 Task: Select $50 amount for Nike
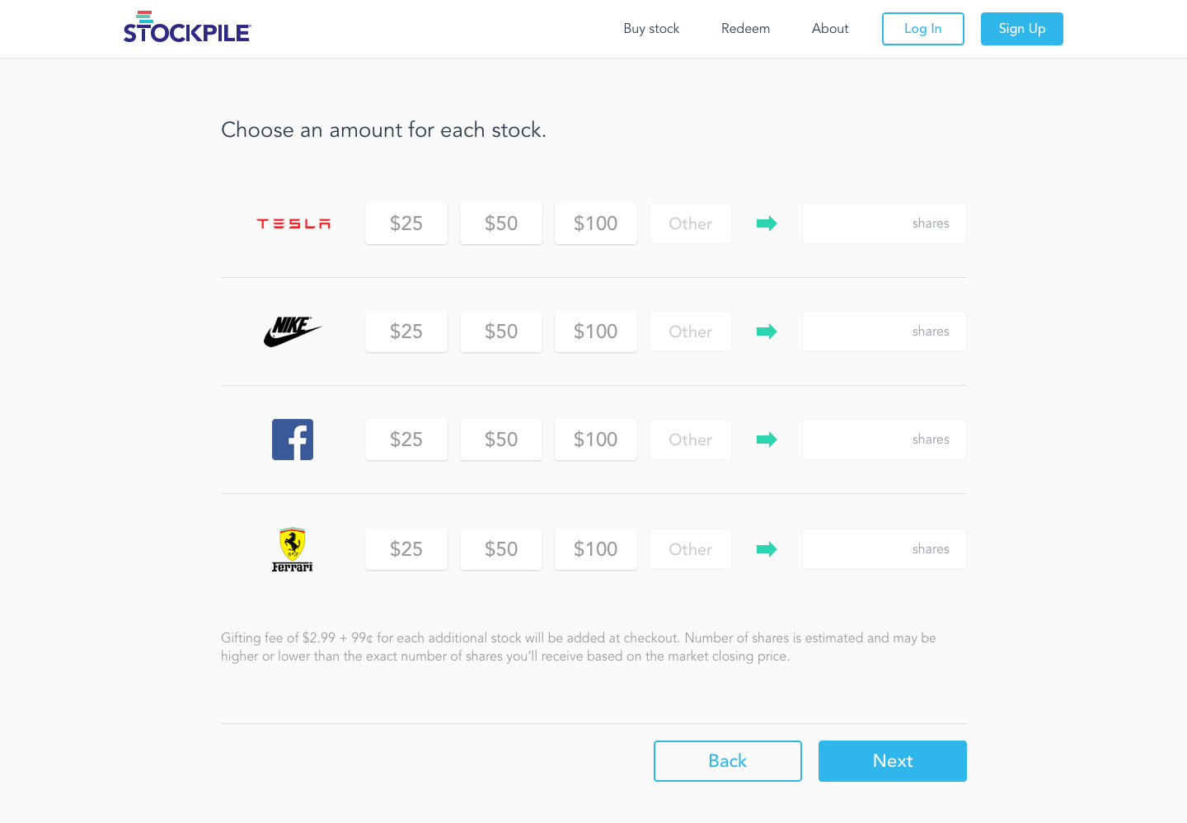[501, 332]
